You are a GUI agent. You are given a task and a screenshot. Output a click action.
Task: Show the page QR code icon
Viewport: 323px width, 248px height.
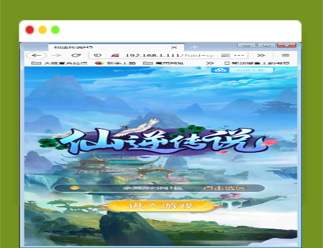(226, 56)
